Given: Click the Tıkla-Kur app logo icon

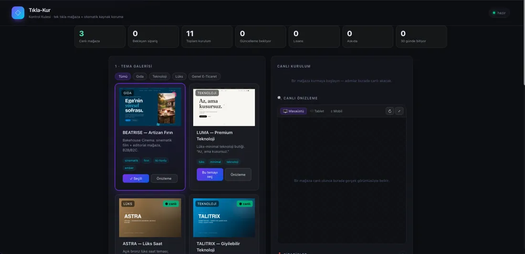Looking at the screenshot, I should point(18,13).
